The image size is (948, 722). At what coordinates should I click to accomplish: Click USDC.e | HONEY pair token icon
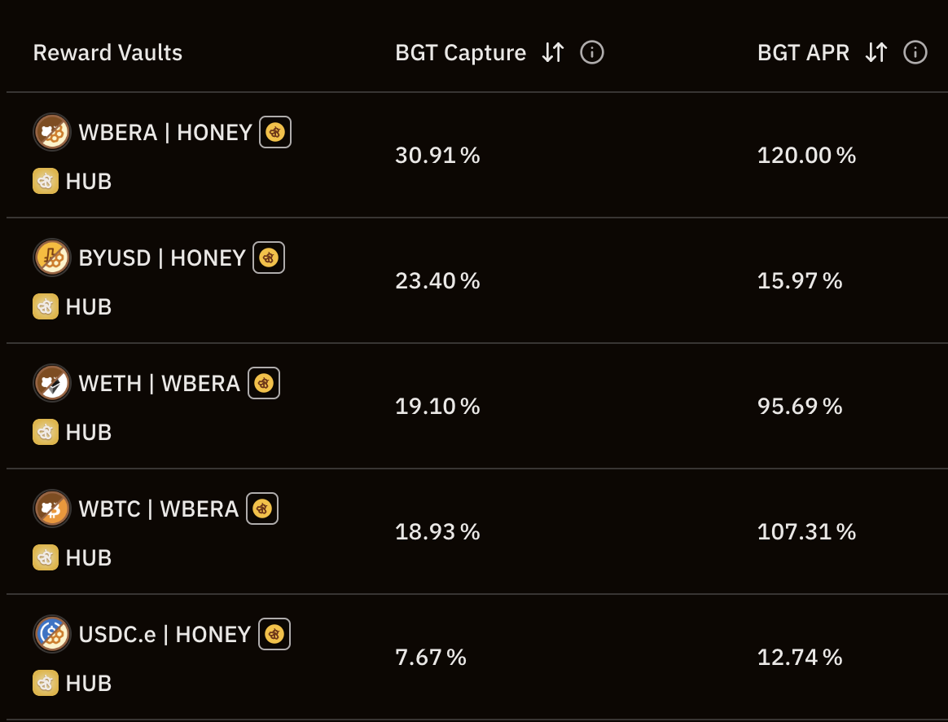click(52, 634)
